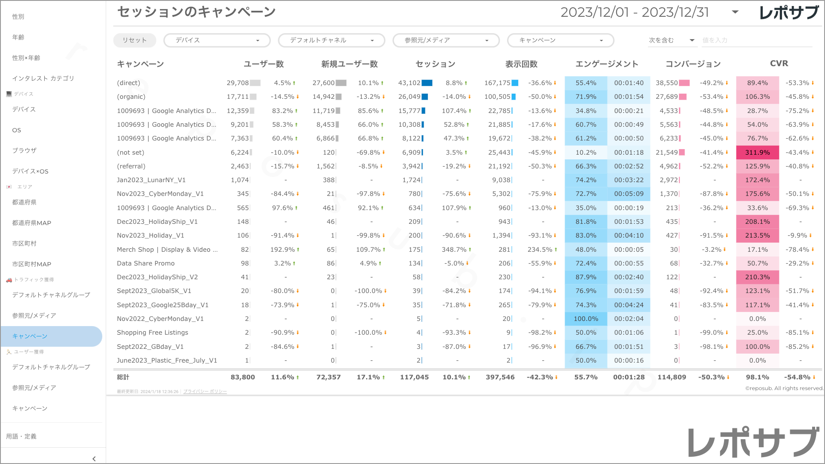
Task: Open the date range dropdown arrow
Action: (x=735, y=12)
